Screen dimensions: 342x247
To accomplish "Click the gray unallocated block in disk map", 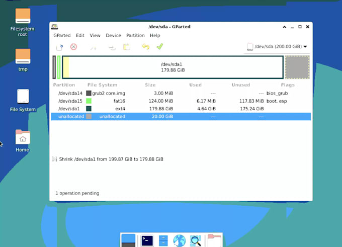I will pos(297,67).
